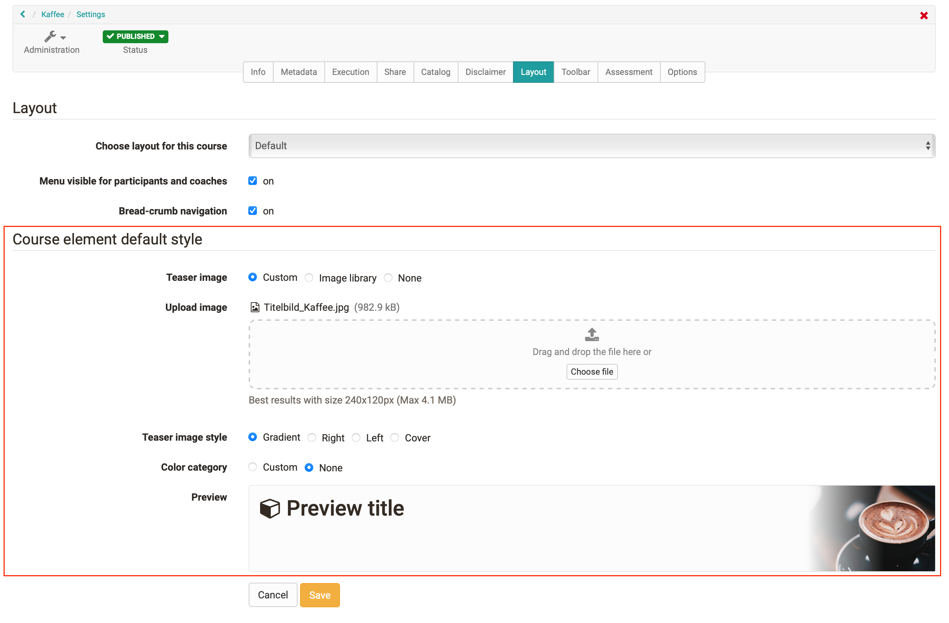Screen dimensions: 949x623
Task: Click the back chevron in breadcrumb
Action: pos(23,14)
